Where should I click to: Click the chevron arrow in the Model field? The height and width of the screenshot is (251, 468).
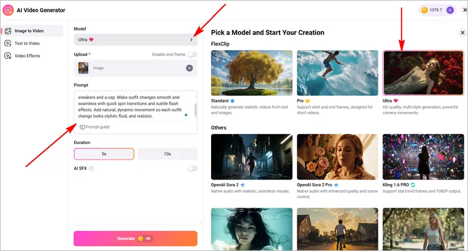[191, 40]
